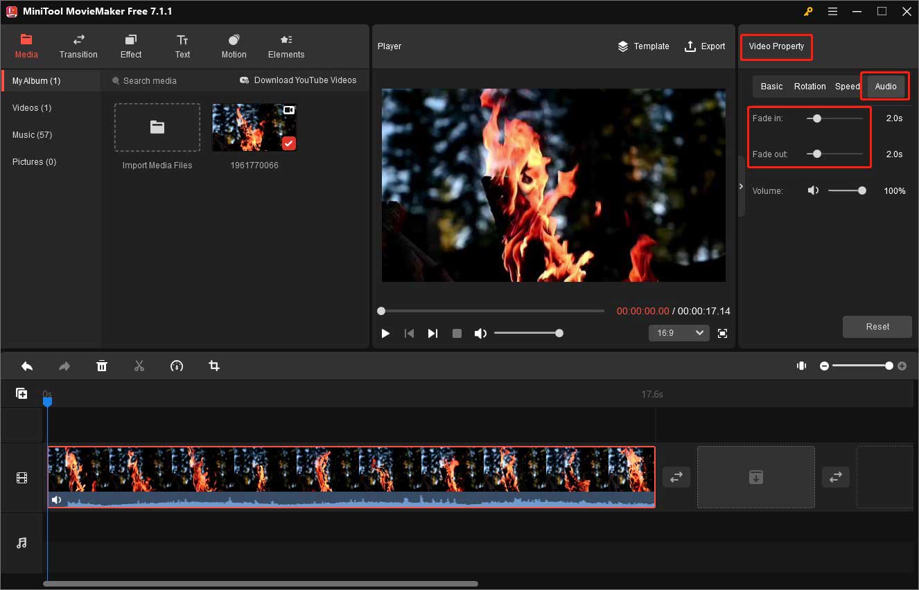Image resolution: width=919 pixels, height=590 pixels.
Task: Collapse the Video Property panel arrow
Action: (x=741, y=186)
